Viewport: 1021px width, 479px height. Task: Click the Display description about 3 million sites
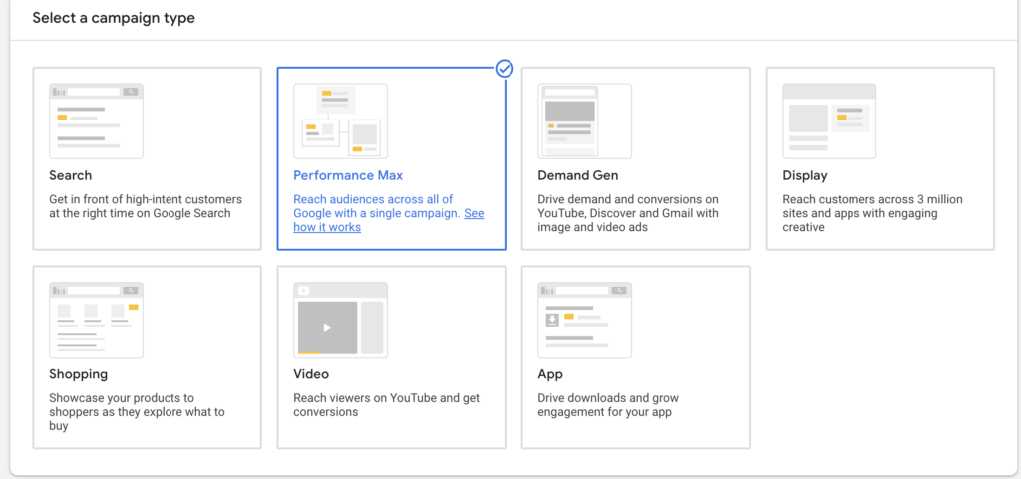(x=872, y=213)
